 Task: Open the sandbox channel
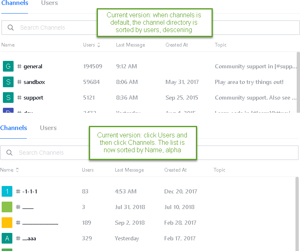tap(34, 82)
